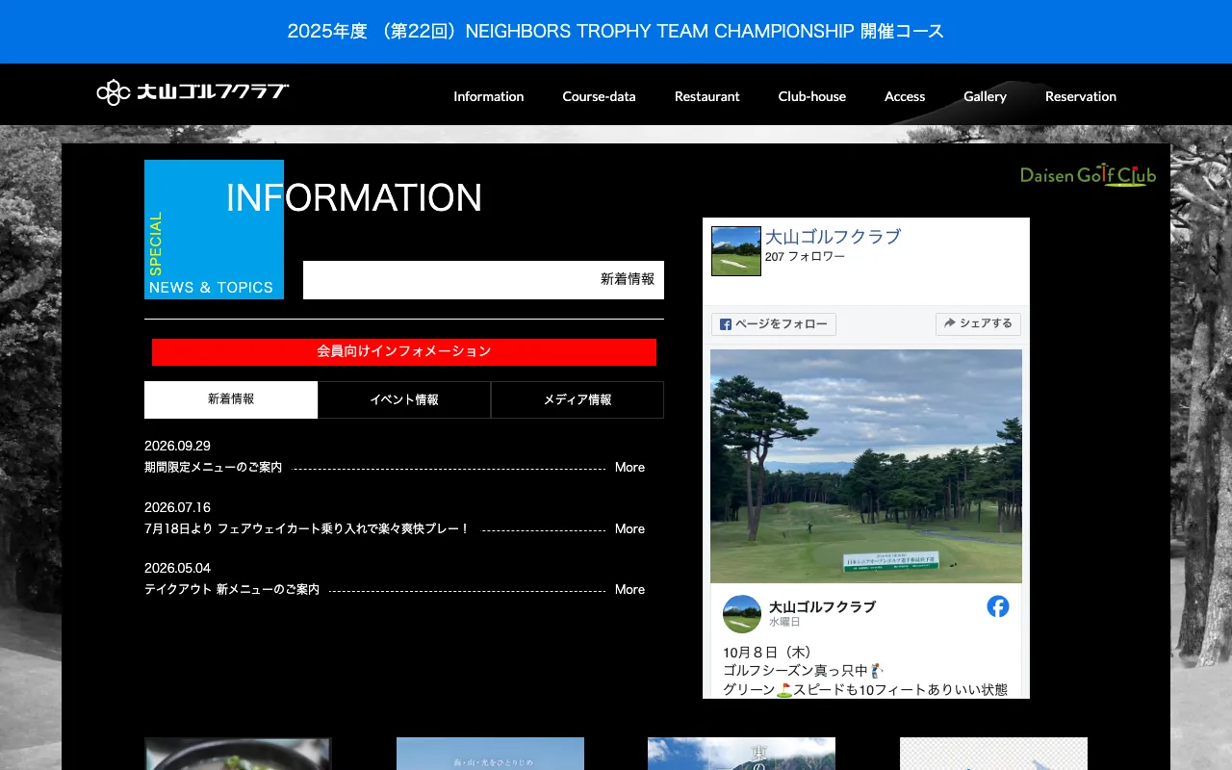Click the シェアする button
The image size is (1232, 770).
[978, 324]
